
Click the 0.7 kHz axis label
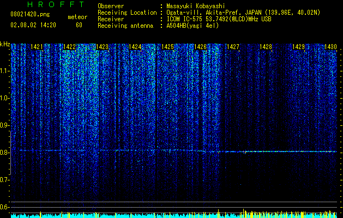pyautogui.click(x=5, y=180)
